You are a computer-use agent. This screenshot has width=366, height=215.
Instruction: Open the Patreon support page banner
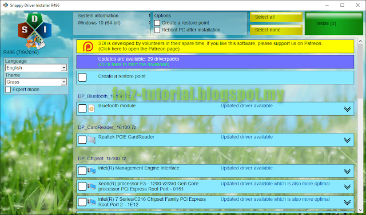click(x=215, y=46)
